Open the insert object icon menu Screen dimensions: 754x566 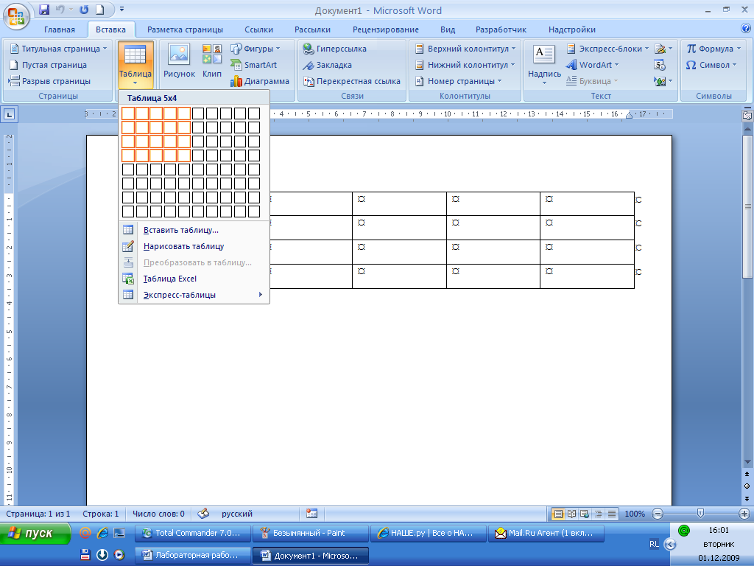663,81
